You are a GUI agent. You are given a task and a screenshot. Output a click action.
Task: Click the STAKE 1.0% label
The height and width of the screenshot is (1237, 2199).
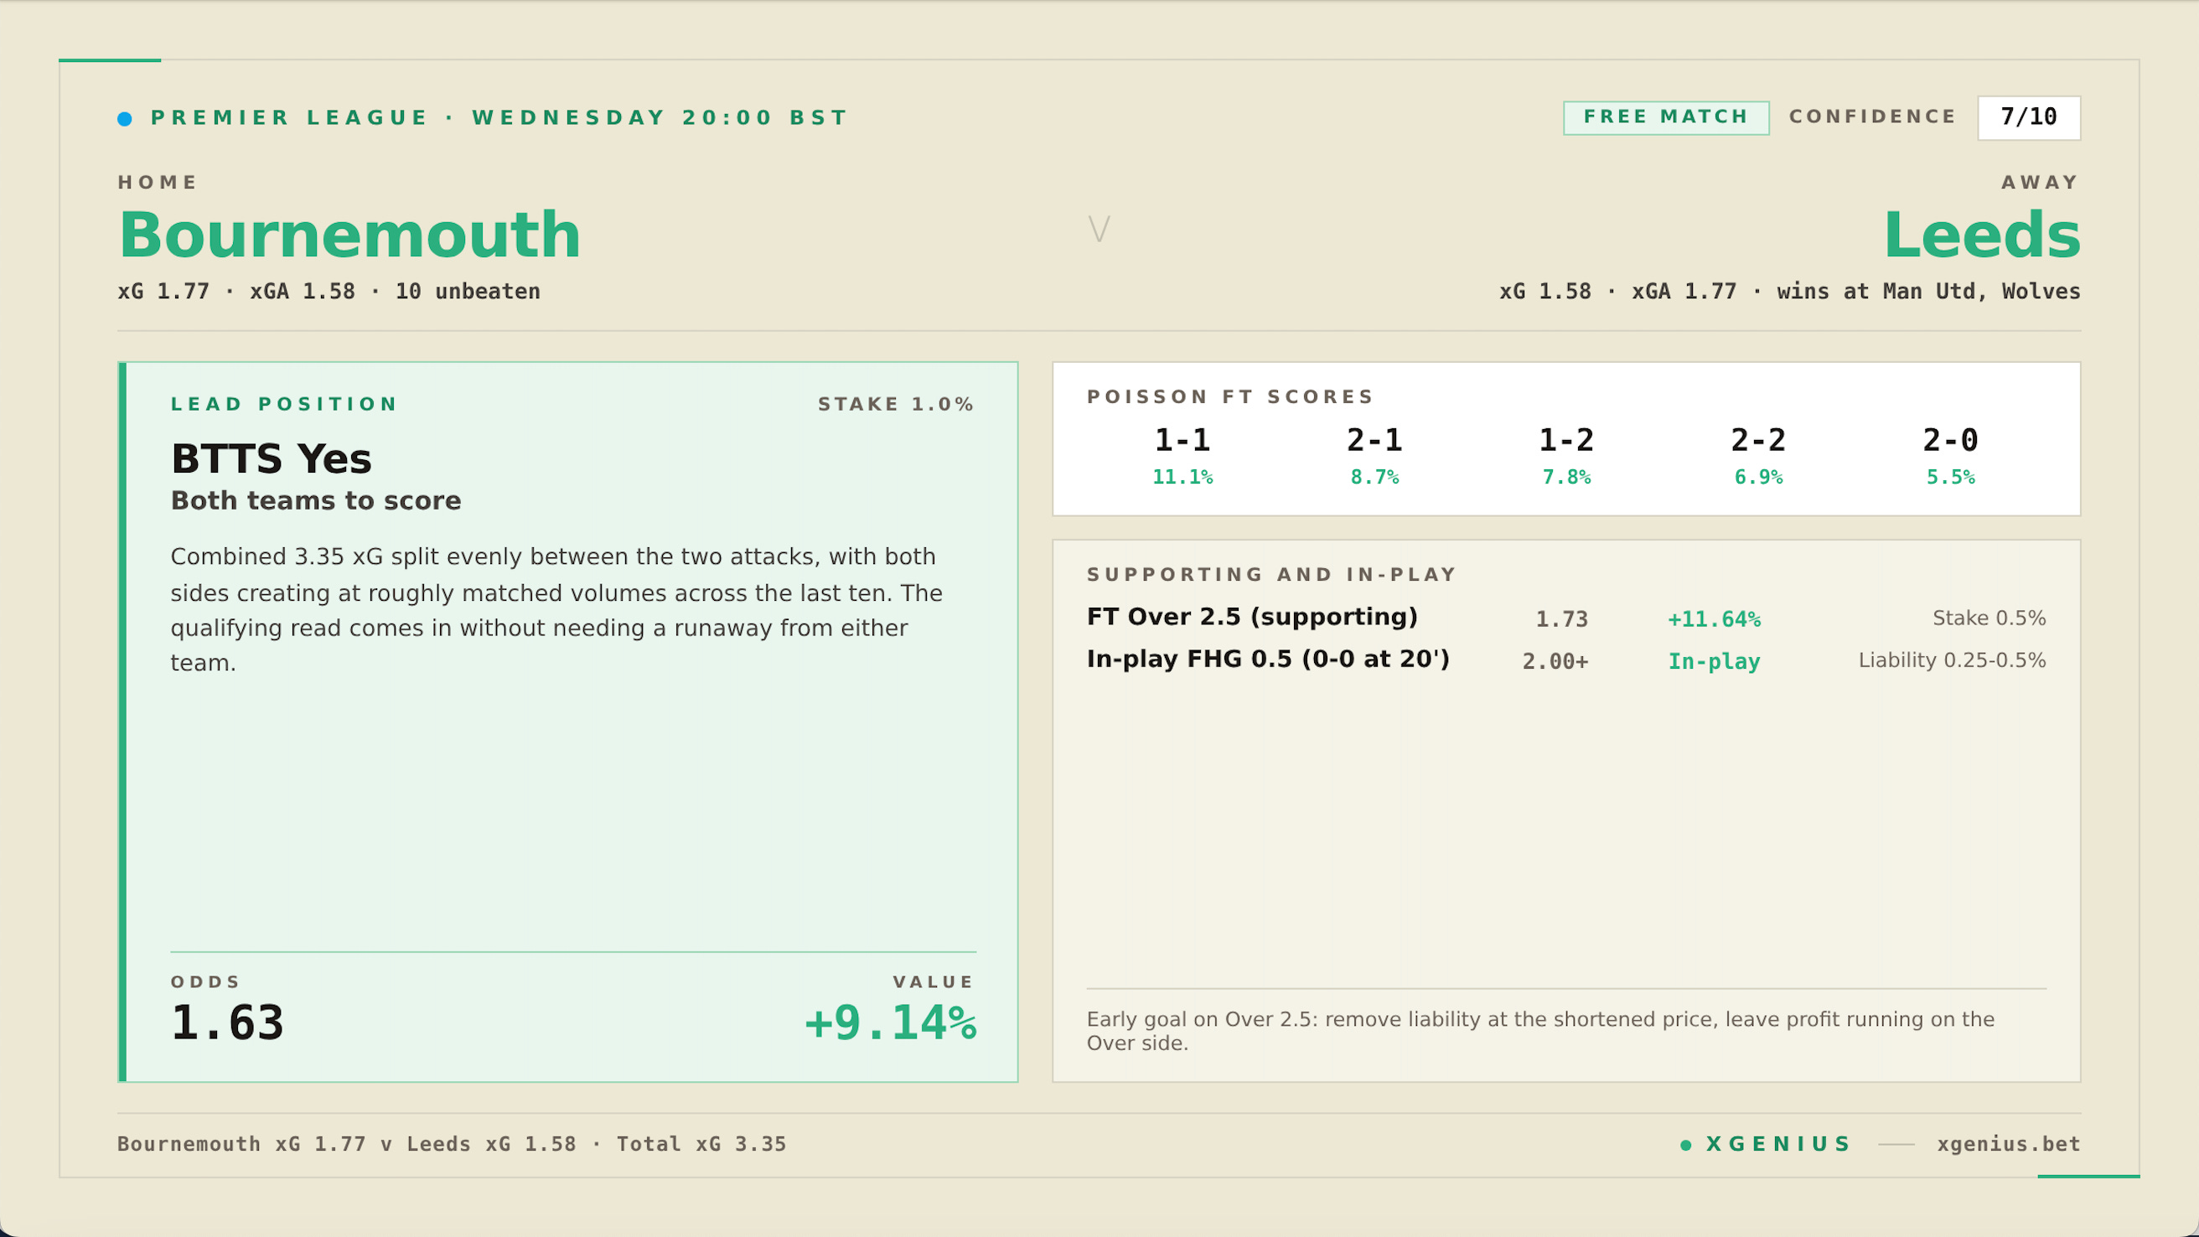pos(896,404)
